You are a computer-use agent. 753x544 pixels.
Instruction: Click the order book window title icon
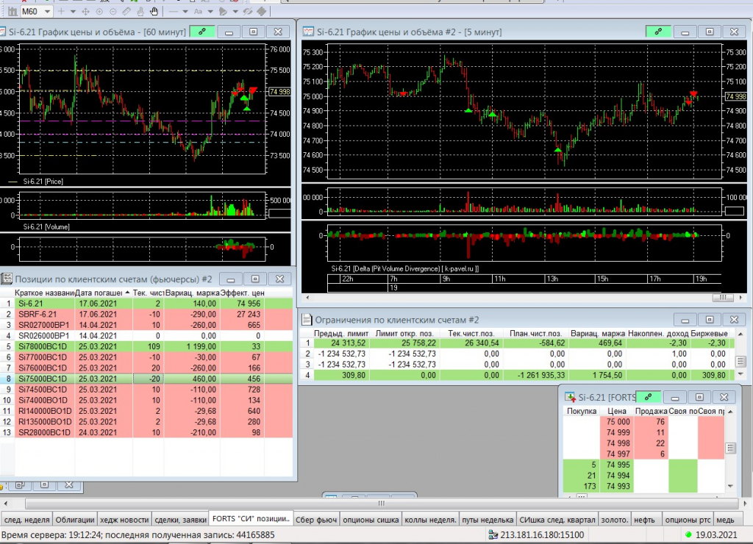(570, 397)
